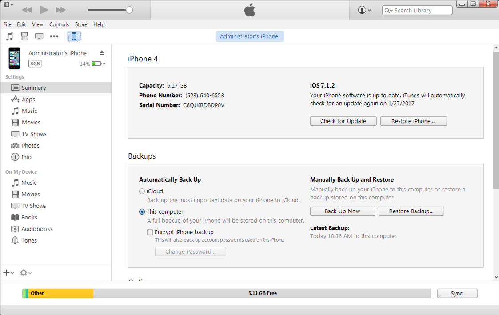Select the iPhone device button in toolbar
The height and width of the screenshot is (315, 499).
[x=74, y=36]
